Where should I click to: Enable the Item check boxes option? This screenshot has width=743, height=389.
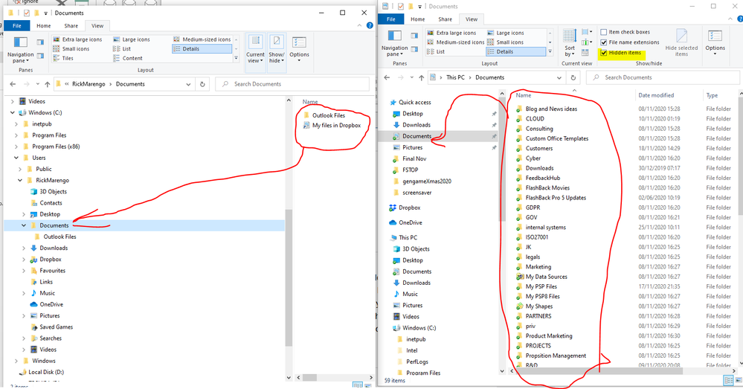(x=604, y=32)
